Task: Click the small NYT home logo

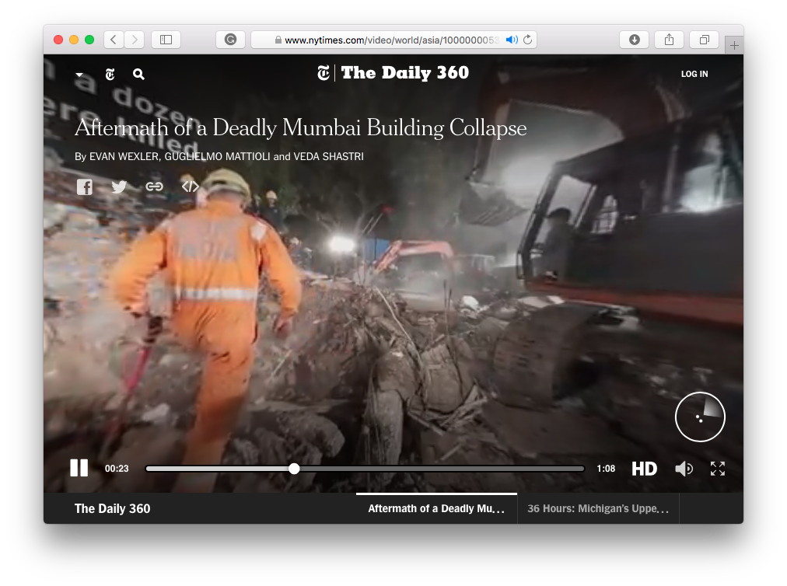Action: 110,75
